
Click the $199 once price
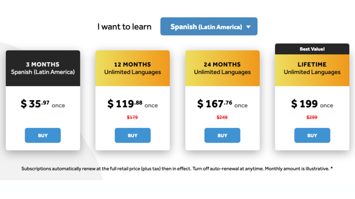(312, 104)
